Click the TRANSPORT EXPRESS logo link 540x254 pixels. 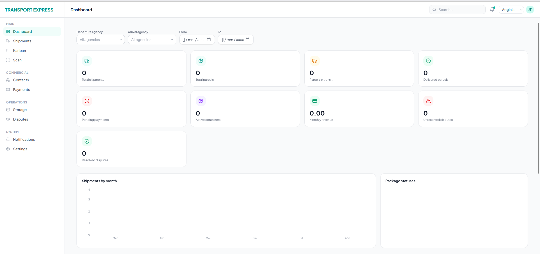tap(29, 10)
